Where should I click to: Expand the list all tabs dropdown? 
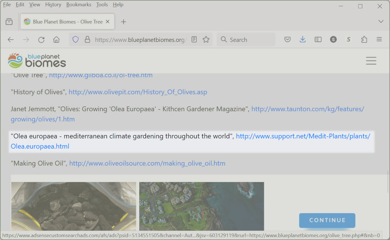[381, 21]
